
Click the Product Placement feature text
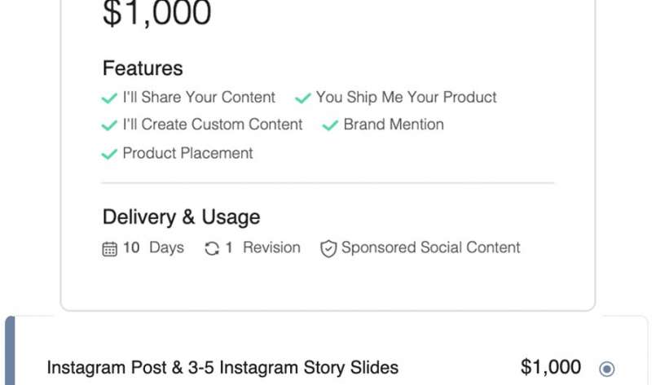(188, 153)
